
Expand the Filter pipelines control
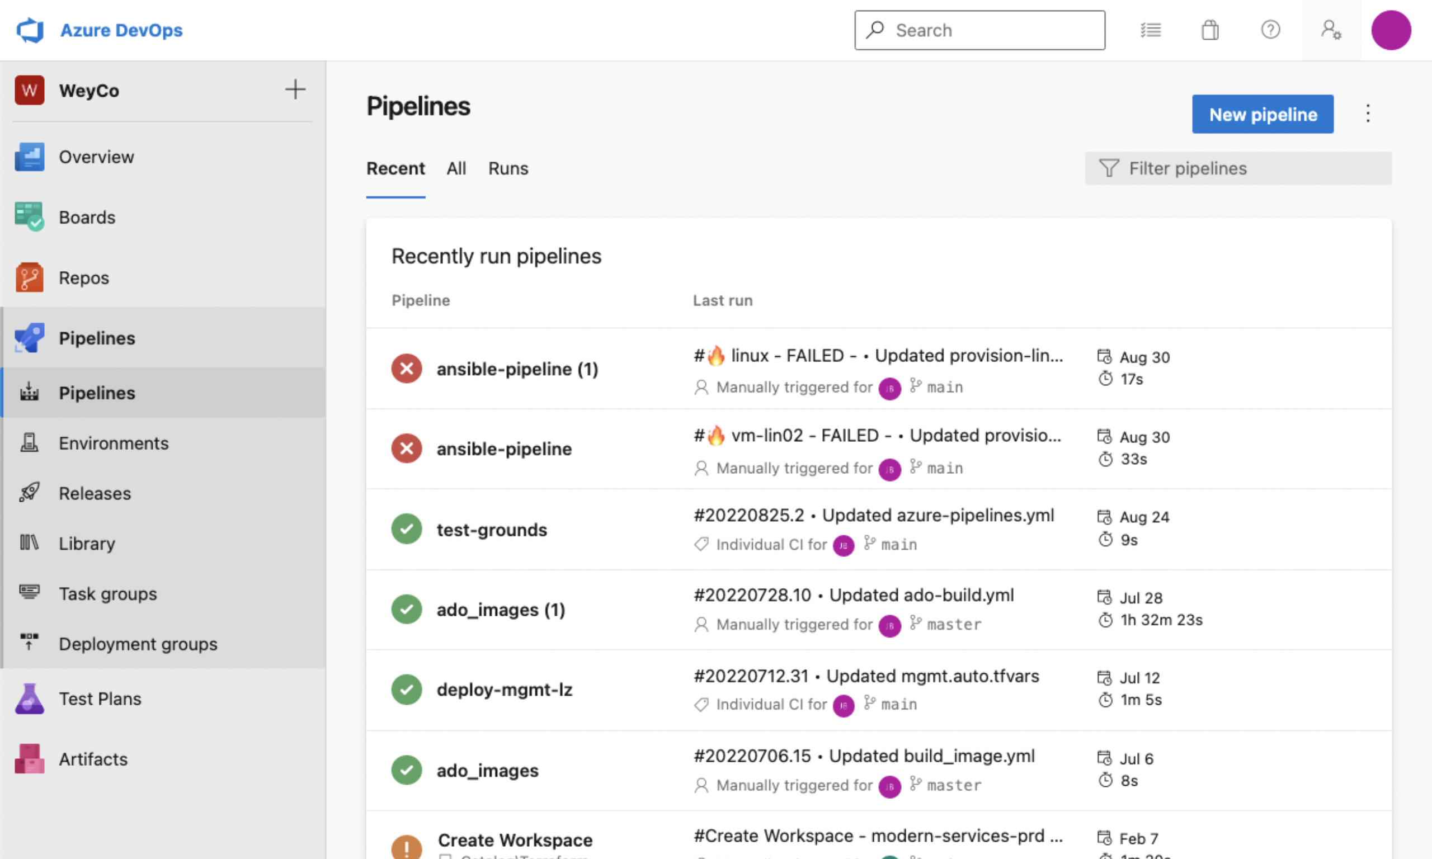[x=1238, y=168]
